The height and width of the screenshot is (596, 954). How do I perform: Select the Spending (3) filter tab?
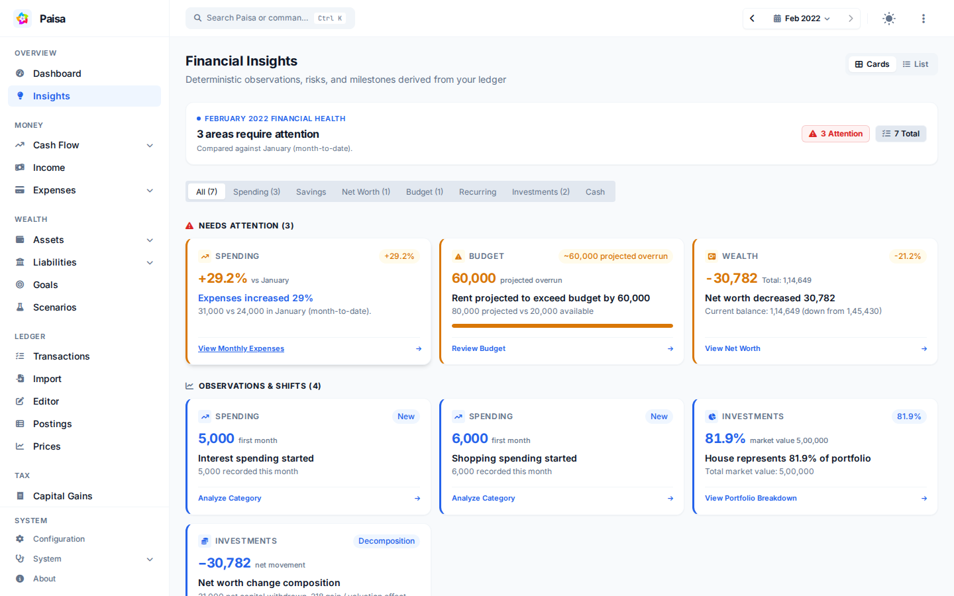(256, 191)
